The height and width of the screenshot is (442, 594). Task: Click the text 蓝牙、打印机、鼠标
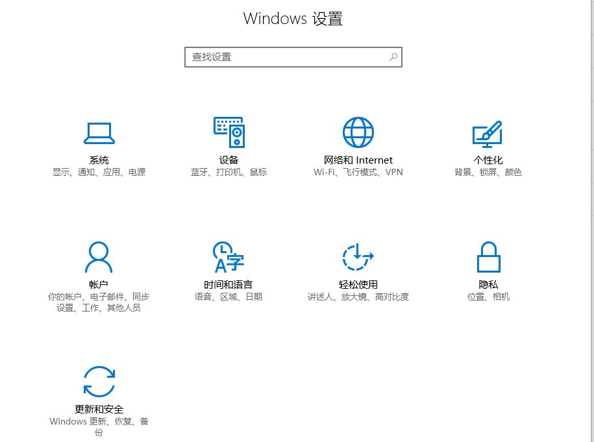pyautogui.click(x=229, y=173)
